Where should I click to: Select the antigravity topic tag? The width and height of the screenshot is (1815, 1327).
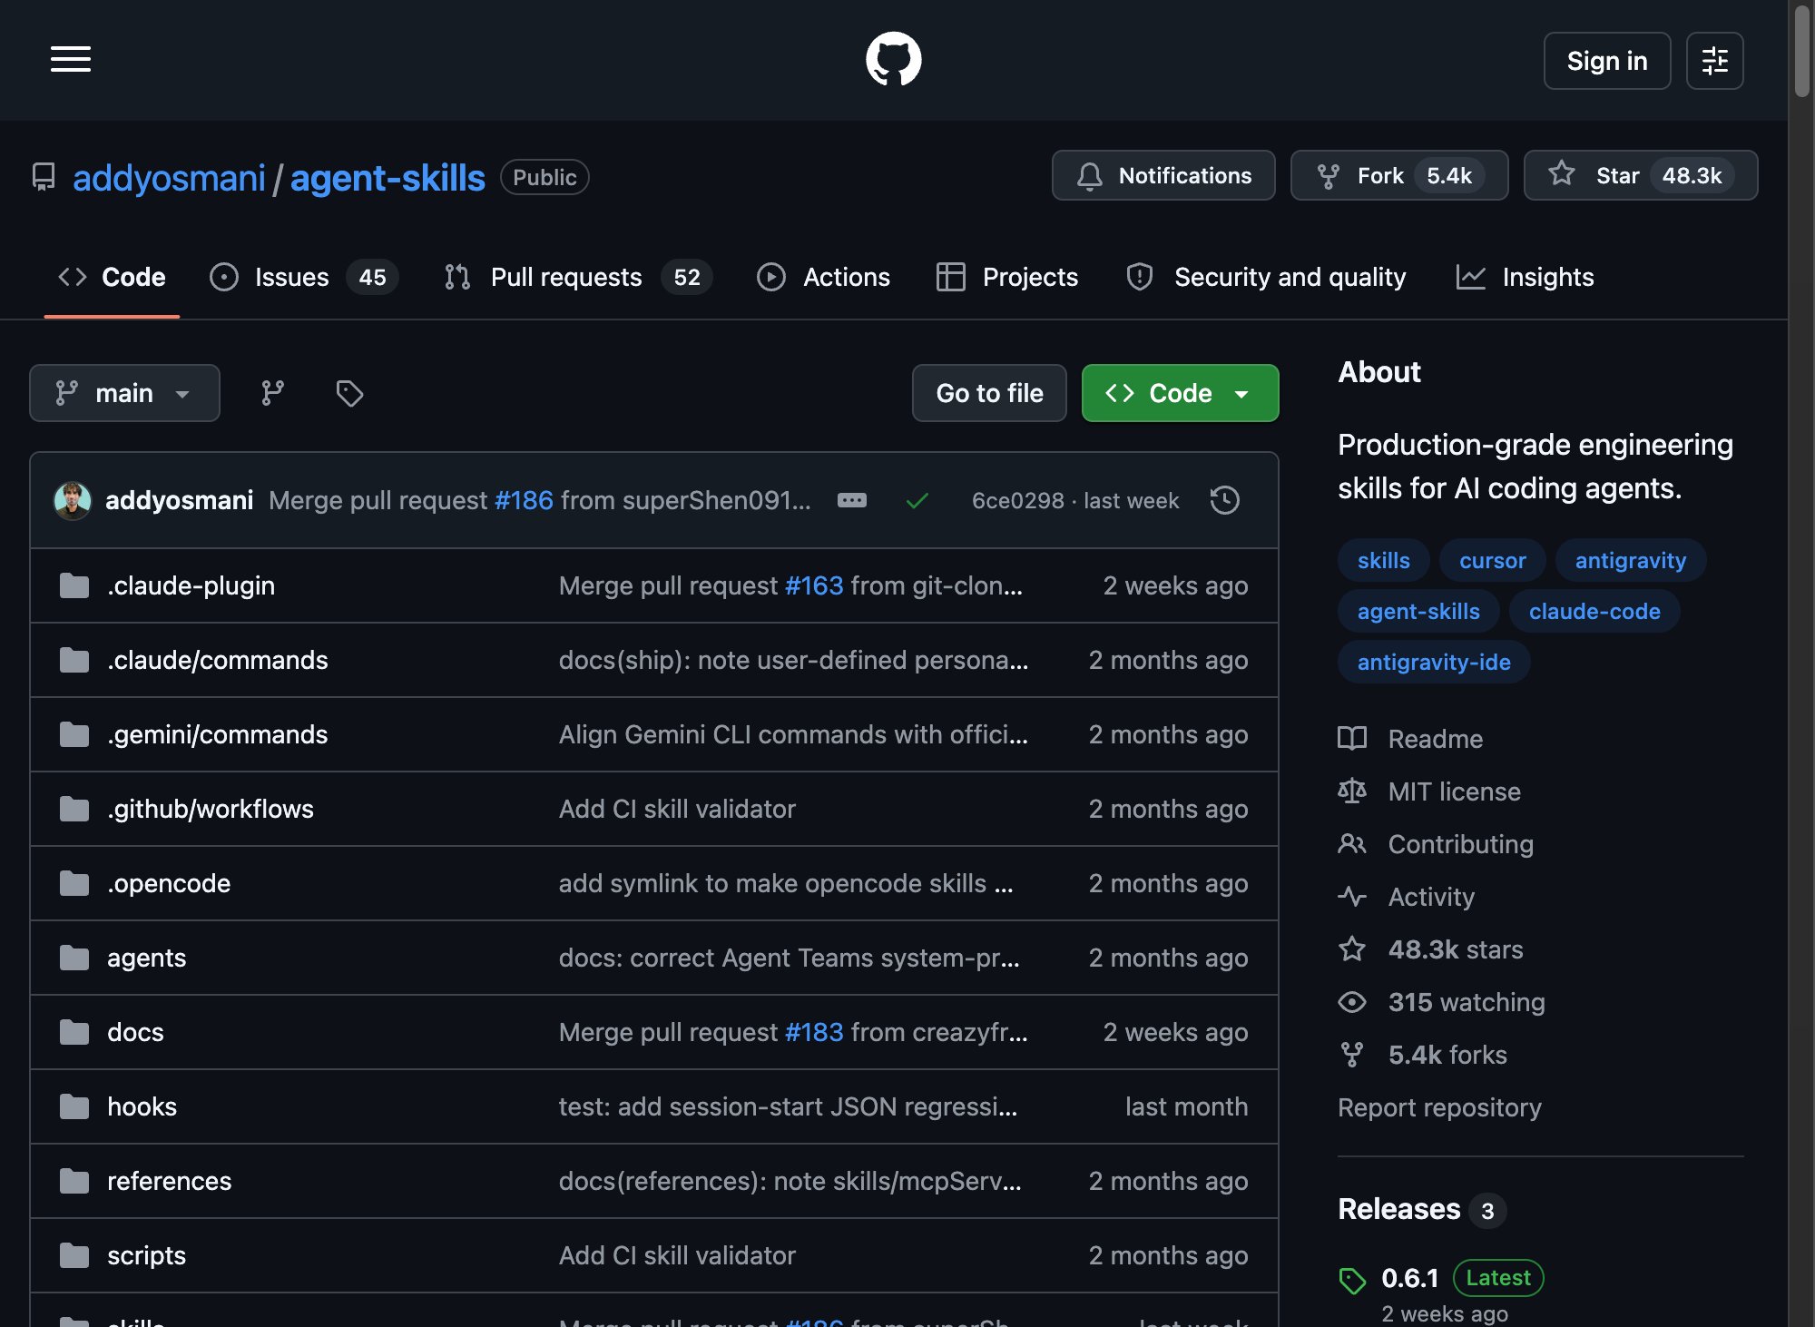click(1630, 560)
